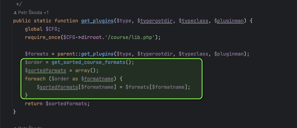Click the 'function' keyword

pyautogui.click(x=66, y=21)
